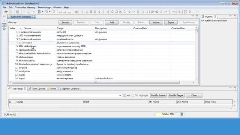This screenshot has width=240, height=135.
Task: Click the Add term button
Action: click(x=112, y=22)
